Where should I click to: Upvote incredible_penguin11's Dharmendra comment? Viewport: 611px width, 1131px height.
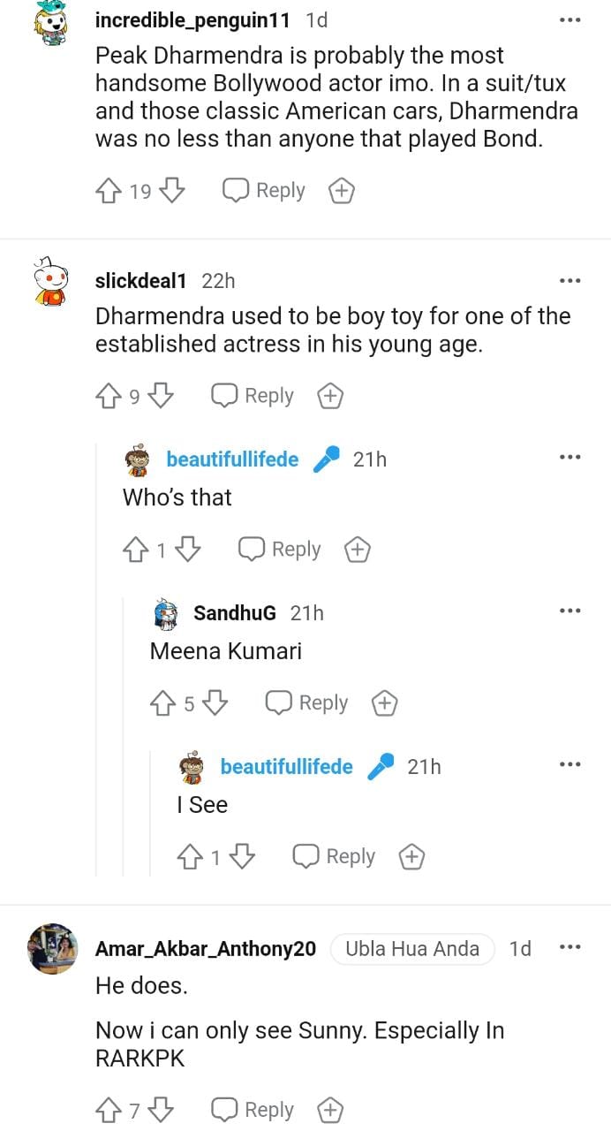109,190
